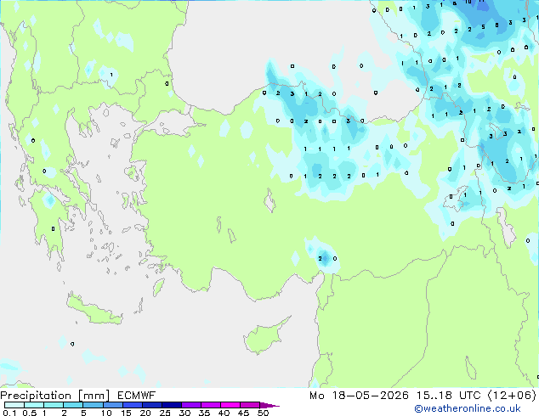Image resolution: width=539 pixels, height=416 pixels.
Task: Click the date 'Mo 18-05-2026' text
Action: pyautogui.click(x=359, y=396)
